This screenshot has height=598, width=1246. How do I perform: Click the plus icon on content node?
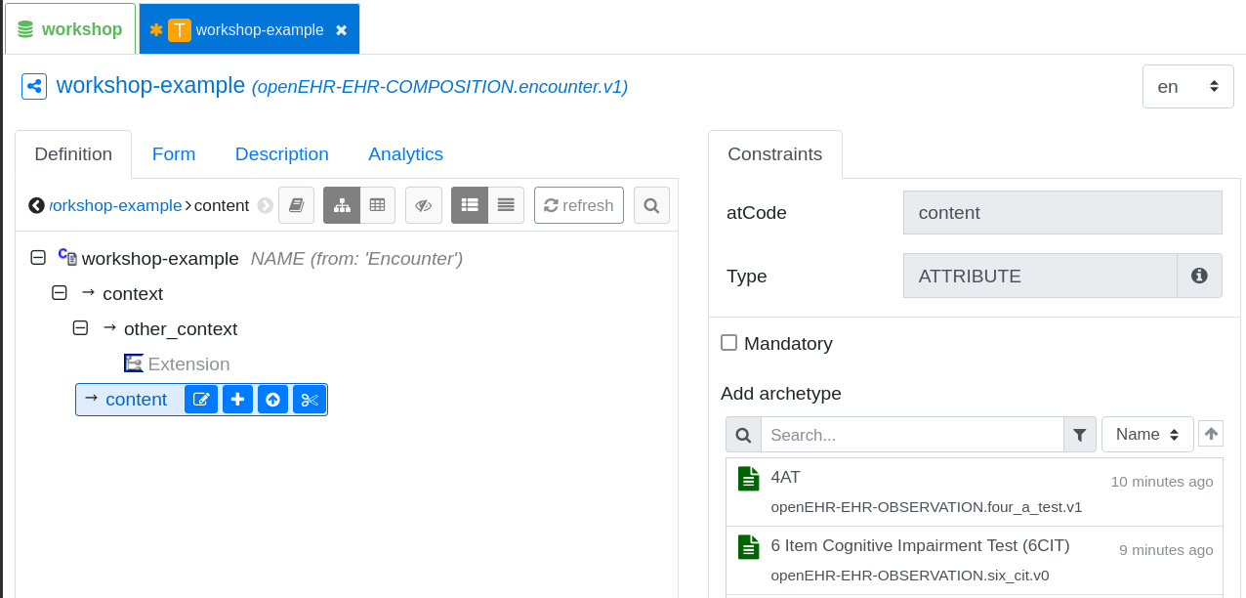(237, 400)
